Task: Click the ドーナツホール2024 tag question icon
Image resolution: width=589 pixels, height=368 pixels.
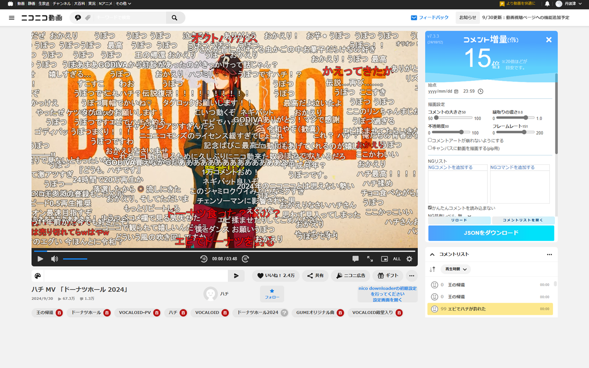Action: [284, 313]
